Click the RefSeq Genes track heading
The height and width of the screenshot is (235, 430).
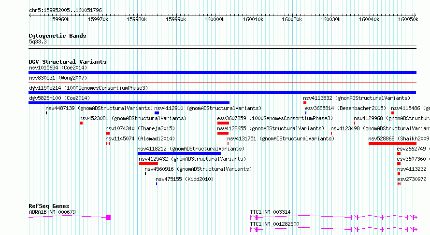(49, 206)
